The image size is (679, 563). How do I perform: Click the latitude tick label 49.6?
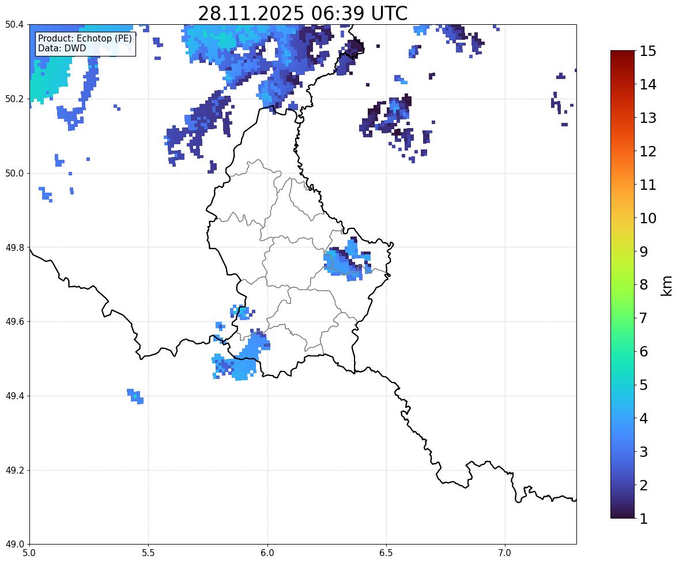click(x=14, y=321)
